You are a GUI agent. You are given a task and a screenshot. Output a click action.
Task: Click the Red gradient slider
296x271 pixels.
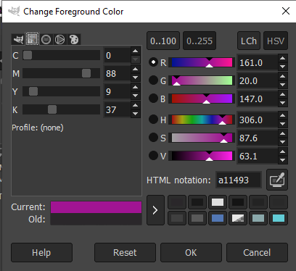point(202,62)
